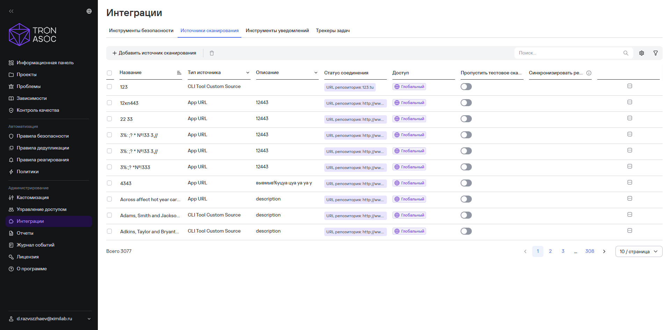Go to page 308 in pagination
Screen dimensions: 671x330
click(590, 251)
